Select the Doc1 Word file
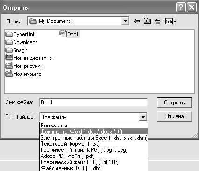Screen dimensions: 199x171 coord(69,34)
